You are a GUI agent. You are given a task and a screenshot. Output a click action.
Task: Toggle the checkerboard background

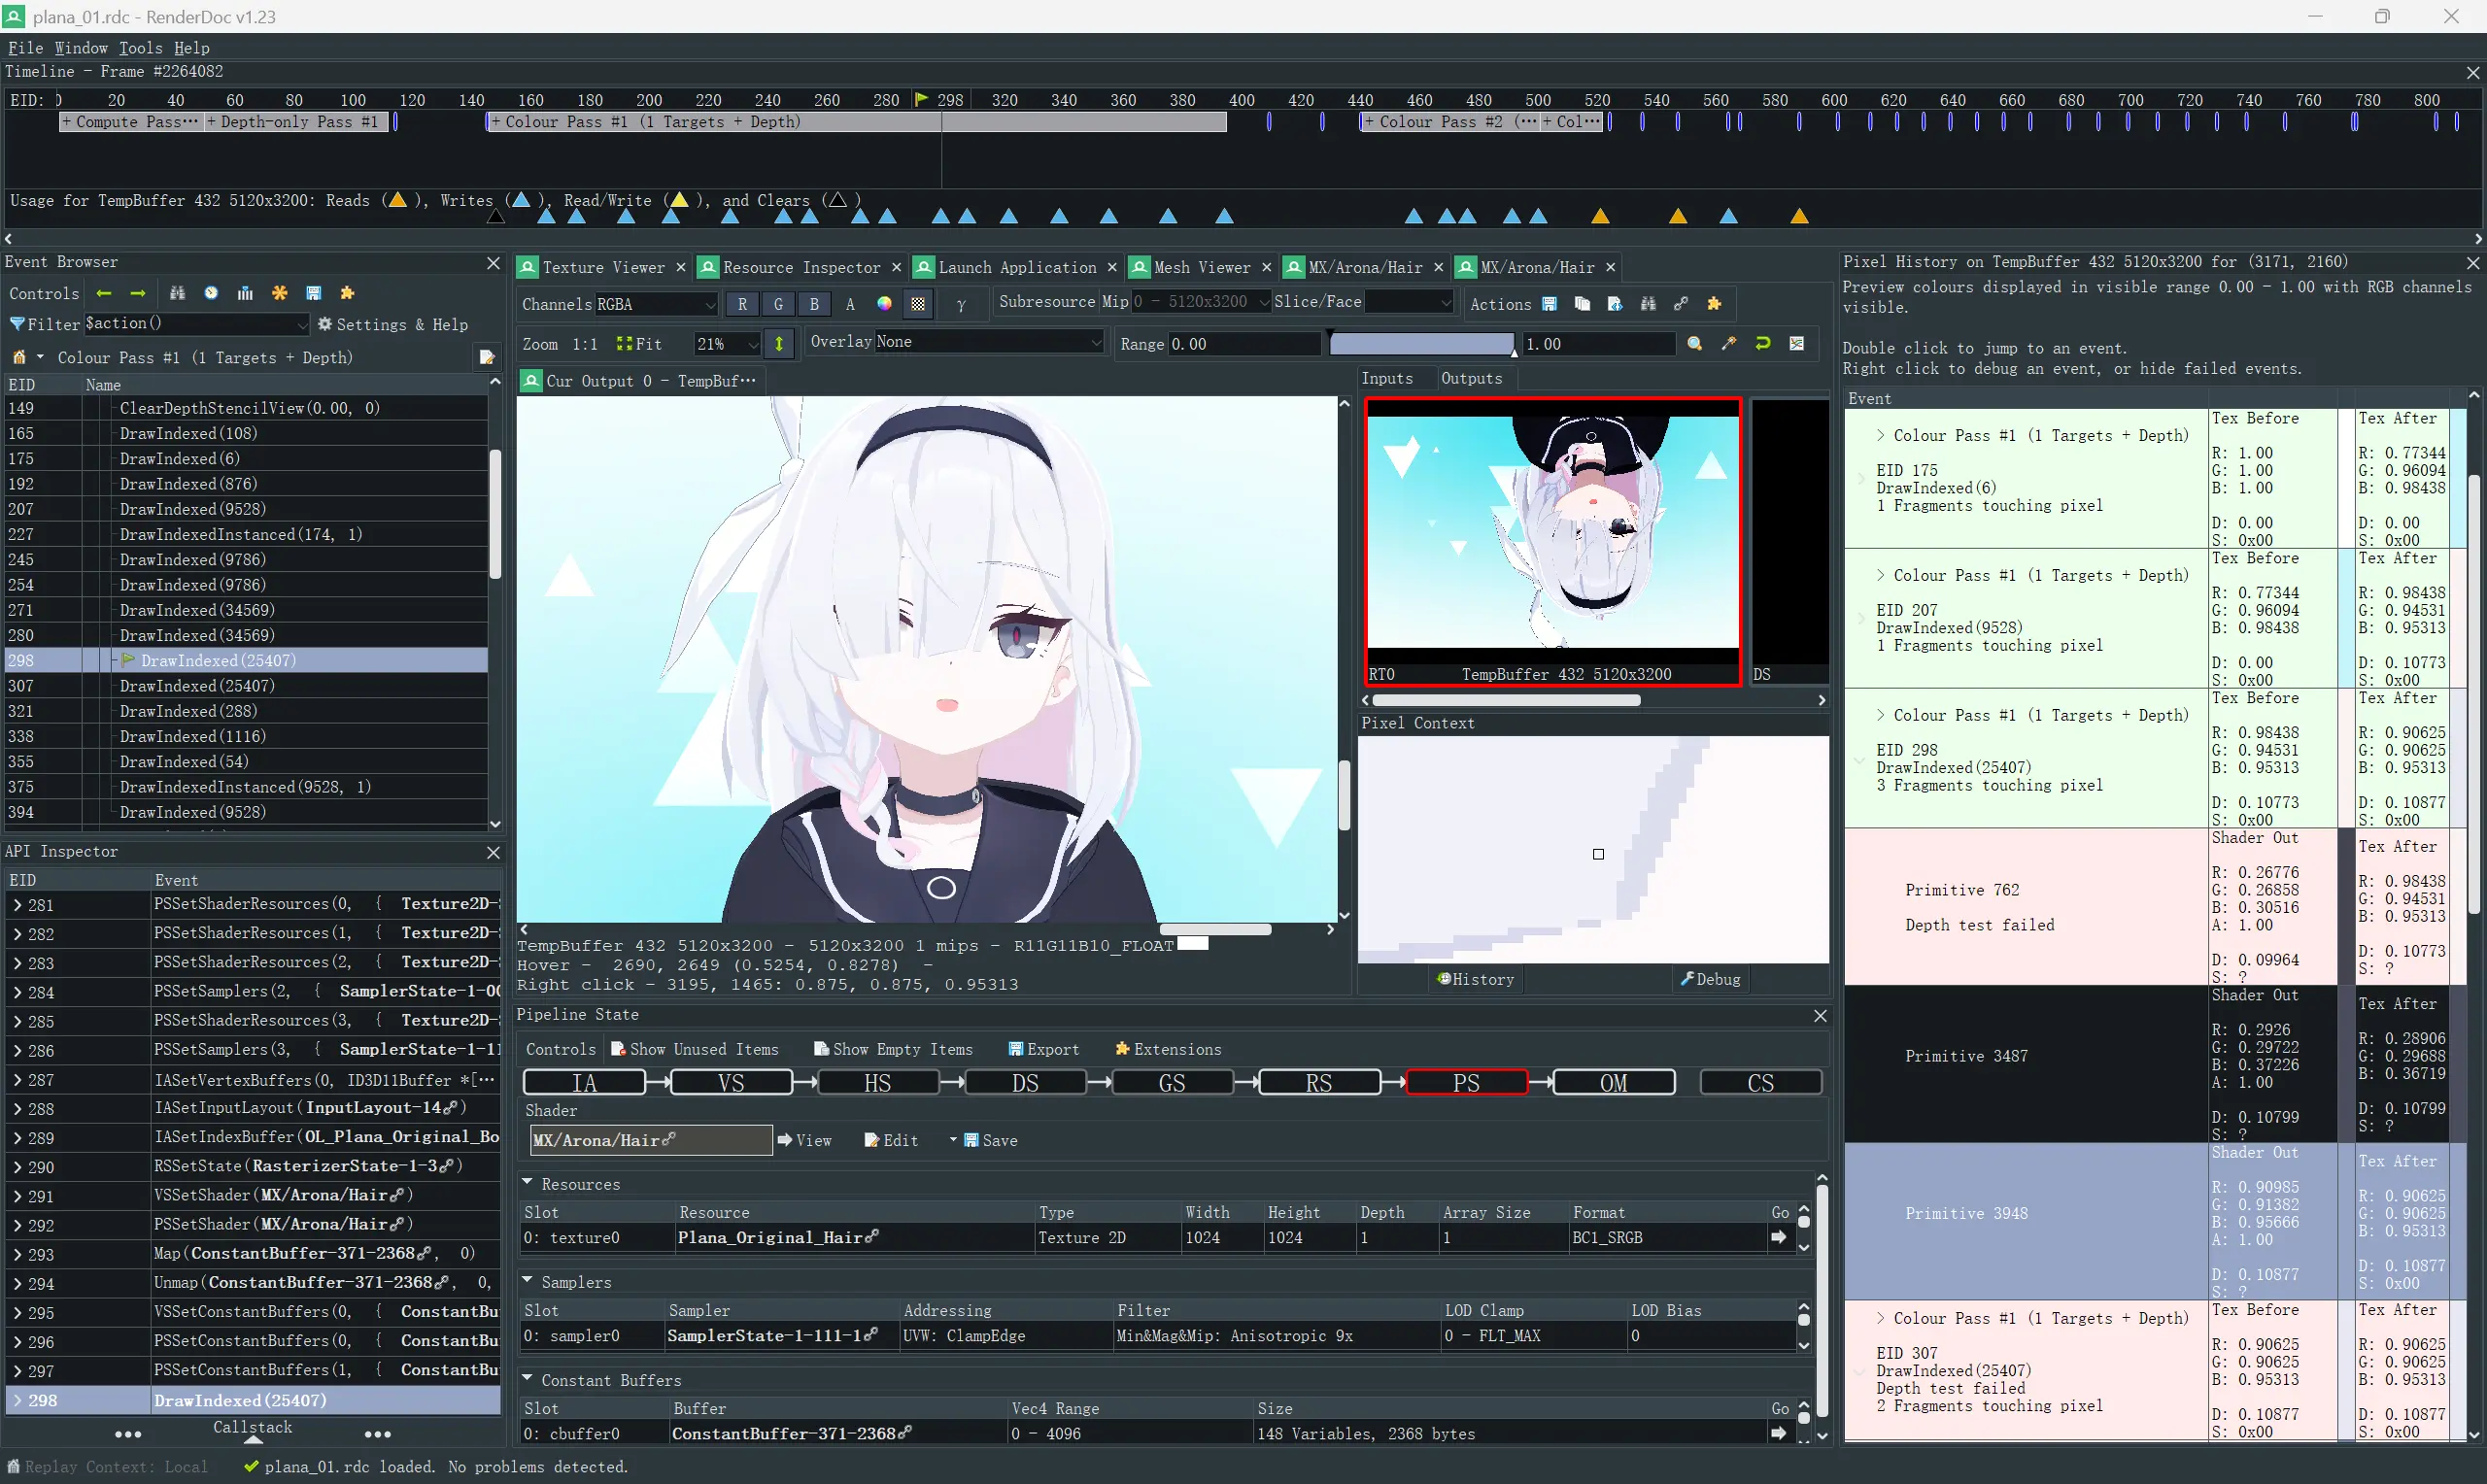pyautogui.click(x=918, y=304)
